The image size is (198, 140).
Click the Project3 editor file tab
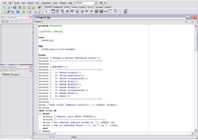click(x=38, y=22)
